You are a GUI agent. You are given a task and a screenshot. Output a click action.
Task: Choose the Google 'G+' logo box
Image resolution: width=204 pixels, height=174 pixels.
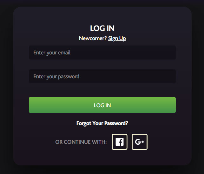(140, 142)
